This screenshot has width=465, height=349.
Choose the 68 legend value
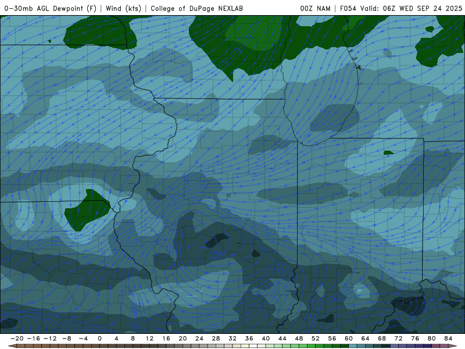[x=382, y=339]
